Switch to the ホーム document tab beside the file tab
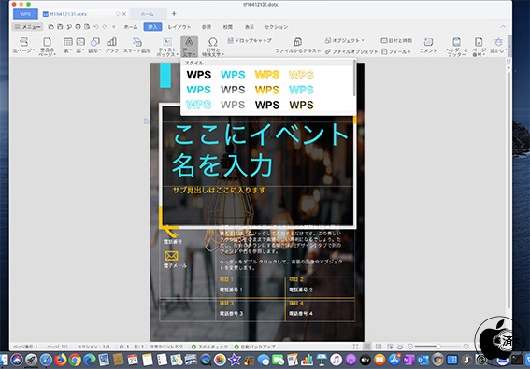The image size is (530, 369). click(149, 14)
